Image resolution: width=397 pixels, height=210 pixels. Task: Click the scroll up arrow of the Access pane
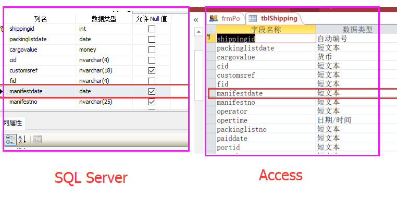[198, 32]
